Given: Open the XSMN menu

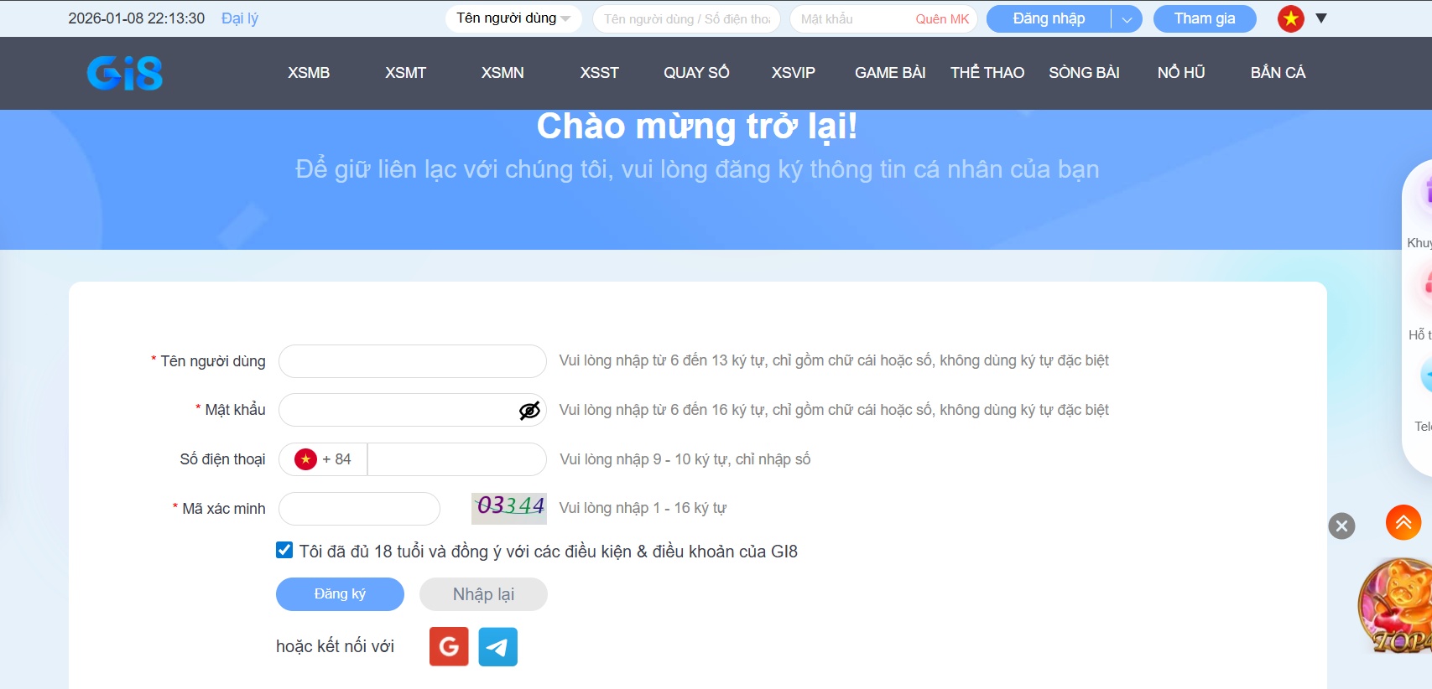Looking at the screenshot, I should click(x=503, y=73).
